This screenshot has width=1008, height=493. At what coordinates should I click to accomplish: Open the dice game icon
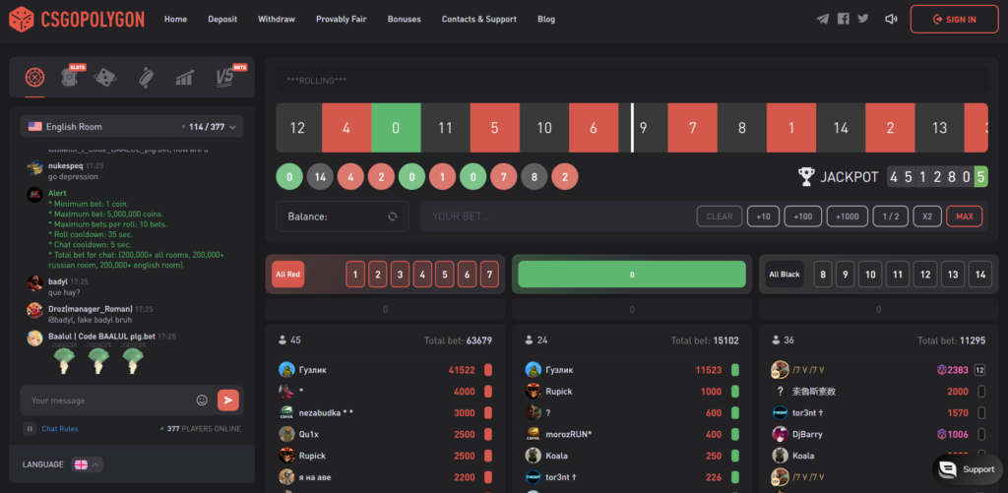click(x=106, y=77)
